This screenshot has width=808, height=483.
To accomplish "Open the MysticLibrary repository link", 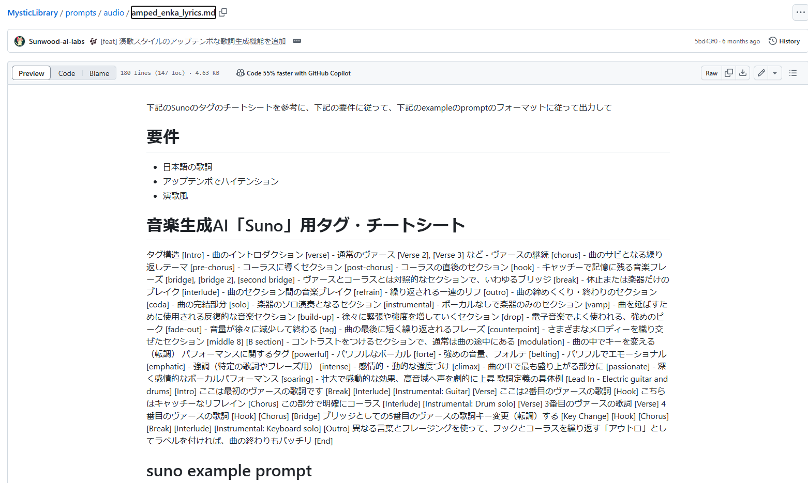I will (x=33, y=12).
